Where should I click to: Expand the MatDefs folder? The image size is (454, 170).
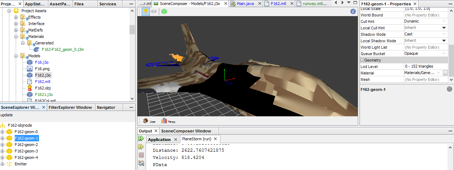coord(16,30)
